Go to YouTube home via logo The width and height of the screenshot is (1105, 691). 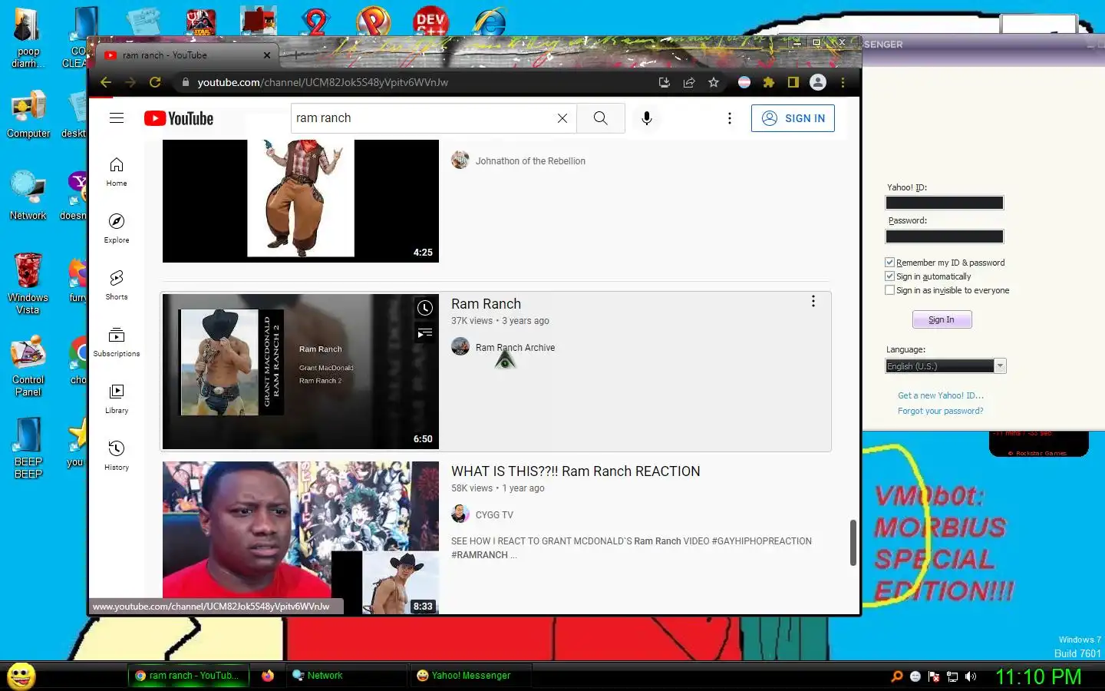pyautogui.click(x=179, y=118)
